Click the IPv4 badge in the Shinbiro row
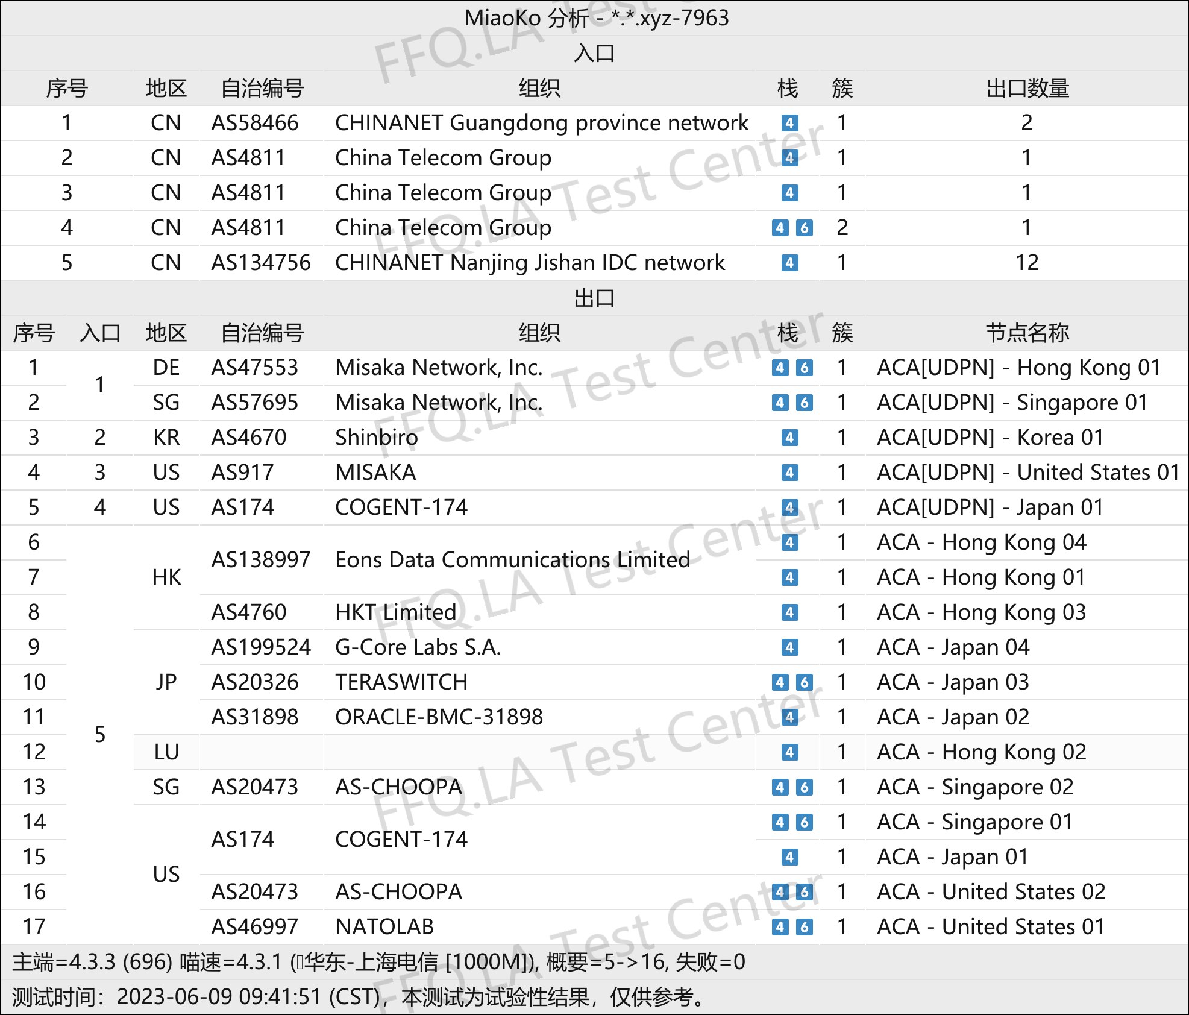 (789, 438)
